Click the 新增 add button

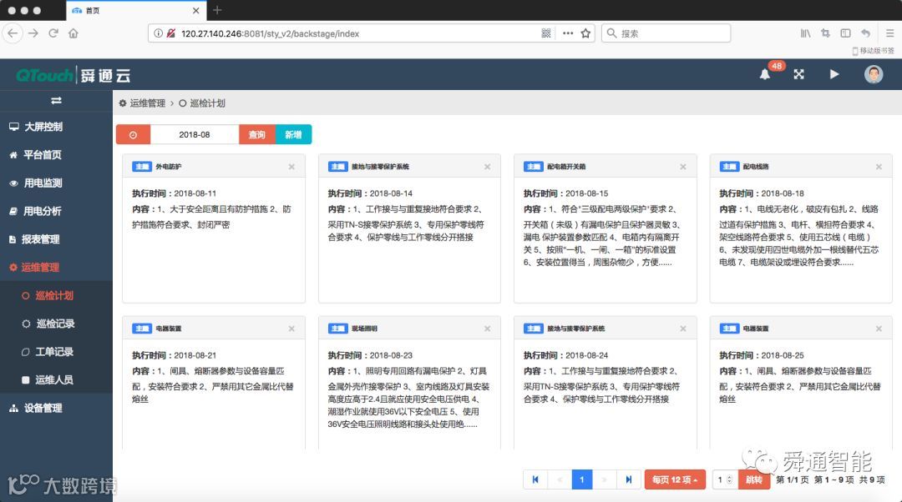(293, 134)
